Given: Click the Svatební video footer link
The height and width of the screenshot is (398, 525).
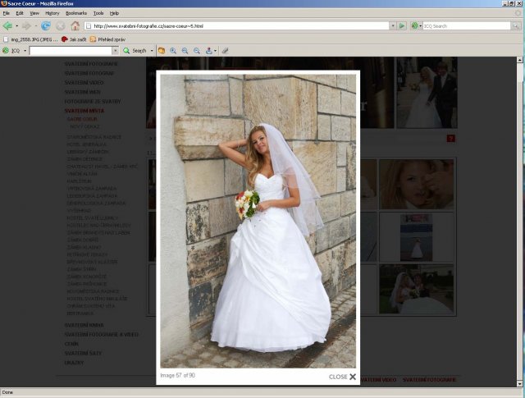Looking at the screenshot, I should click(x=378, y=380).
